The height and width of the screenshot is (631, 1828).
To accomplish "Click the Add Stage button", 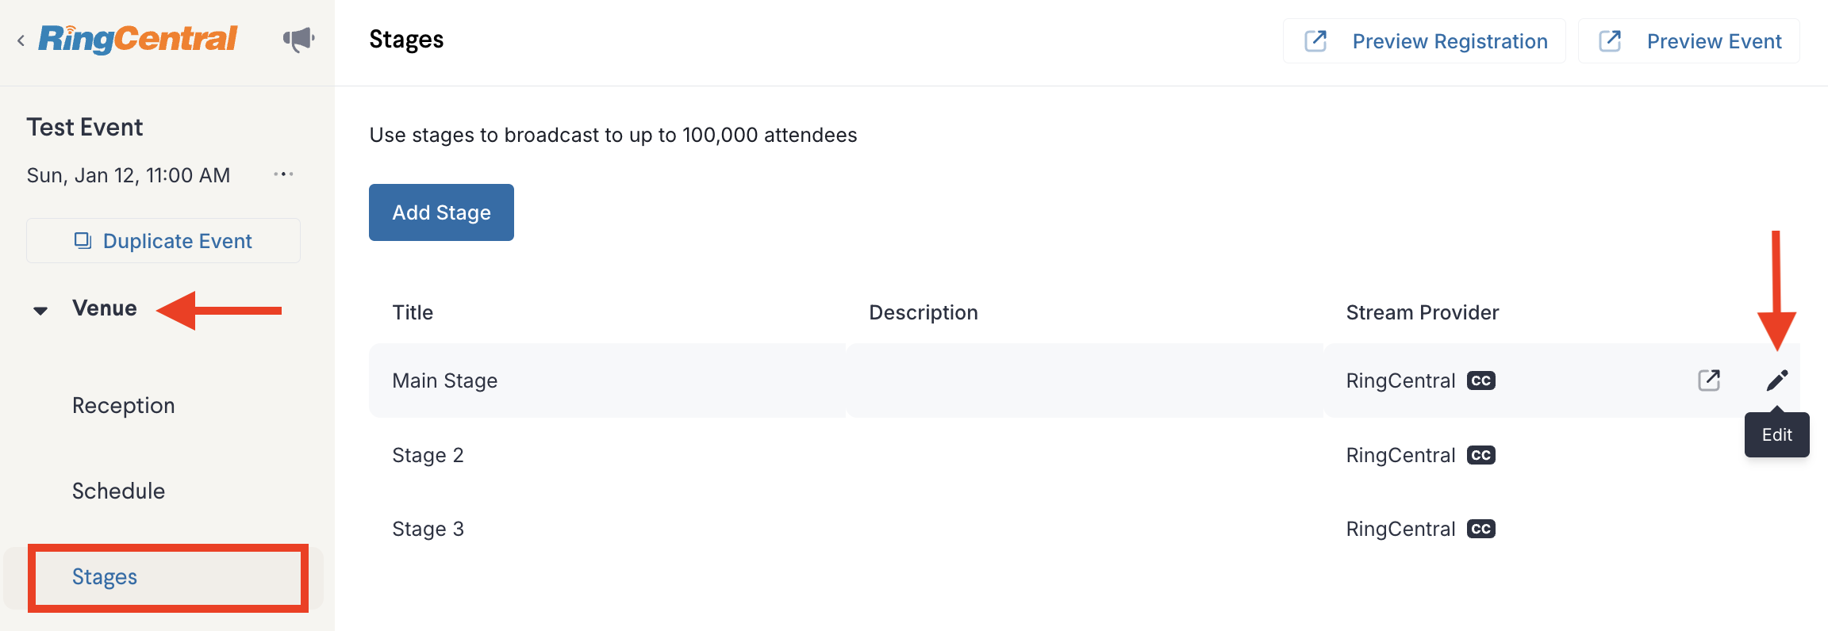I will click(x=441, y=212).
